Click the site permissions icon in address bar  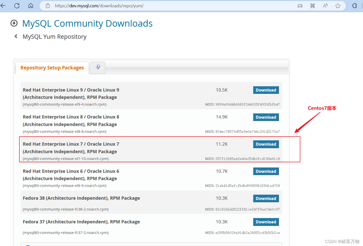tap(47, 6)
